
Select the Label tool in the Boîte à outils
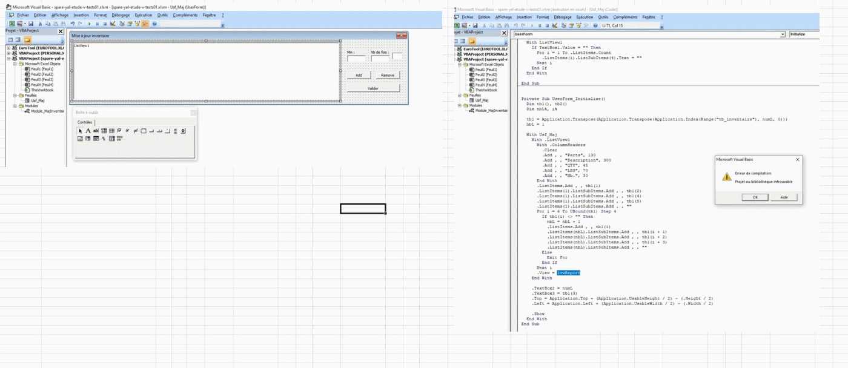coord(88,131)
